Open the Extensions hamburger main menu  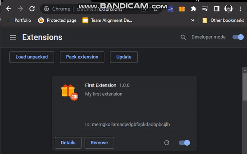coord(13,37)
